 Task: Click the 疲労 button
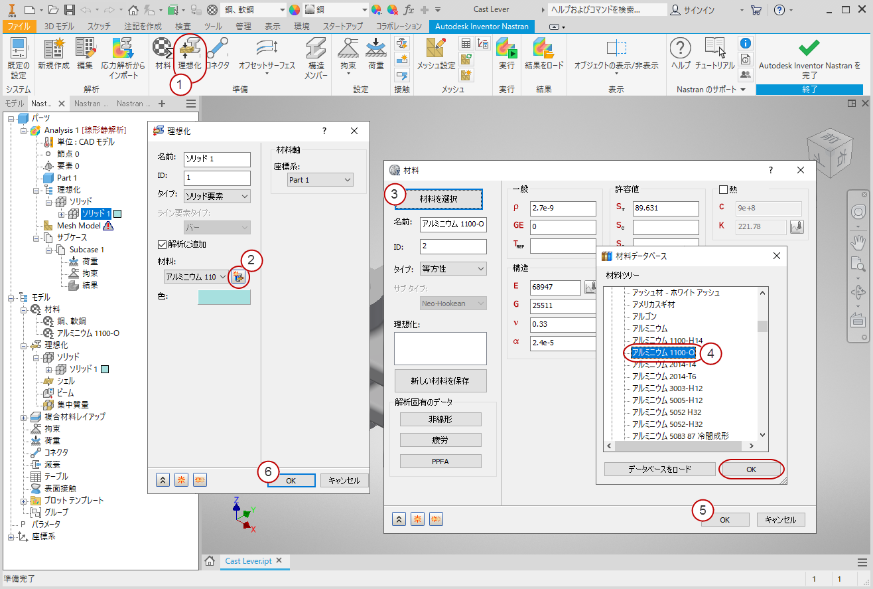click(440, 440)
